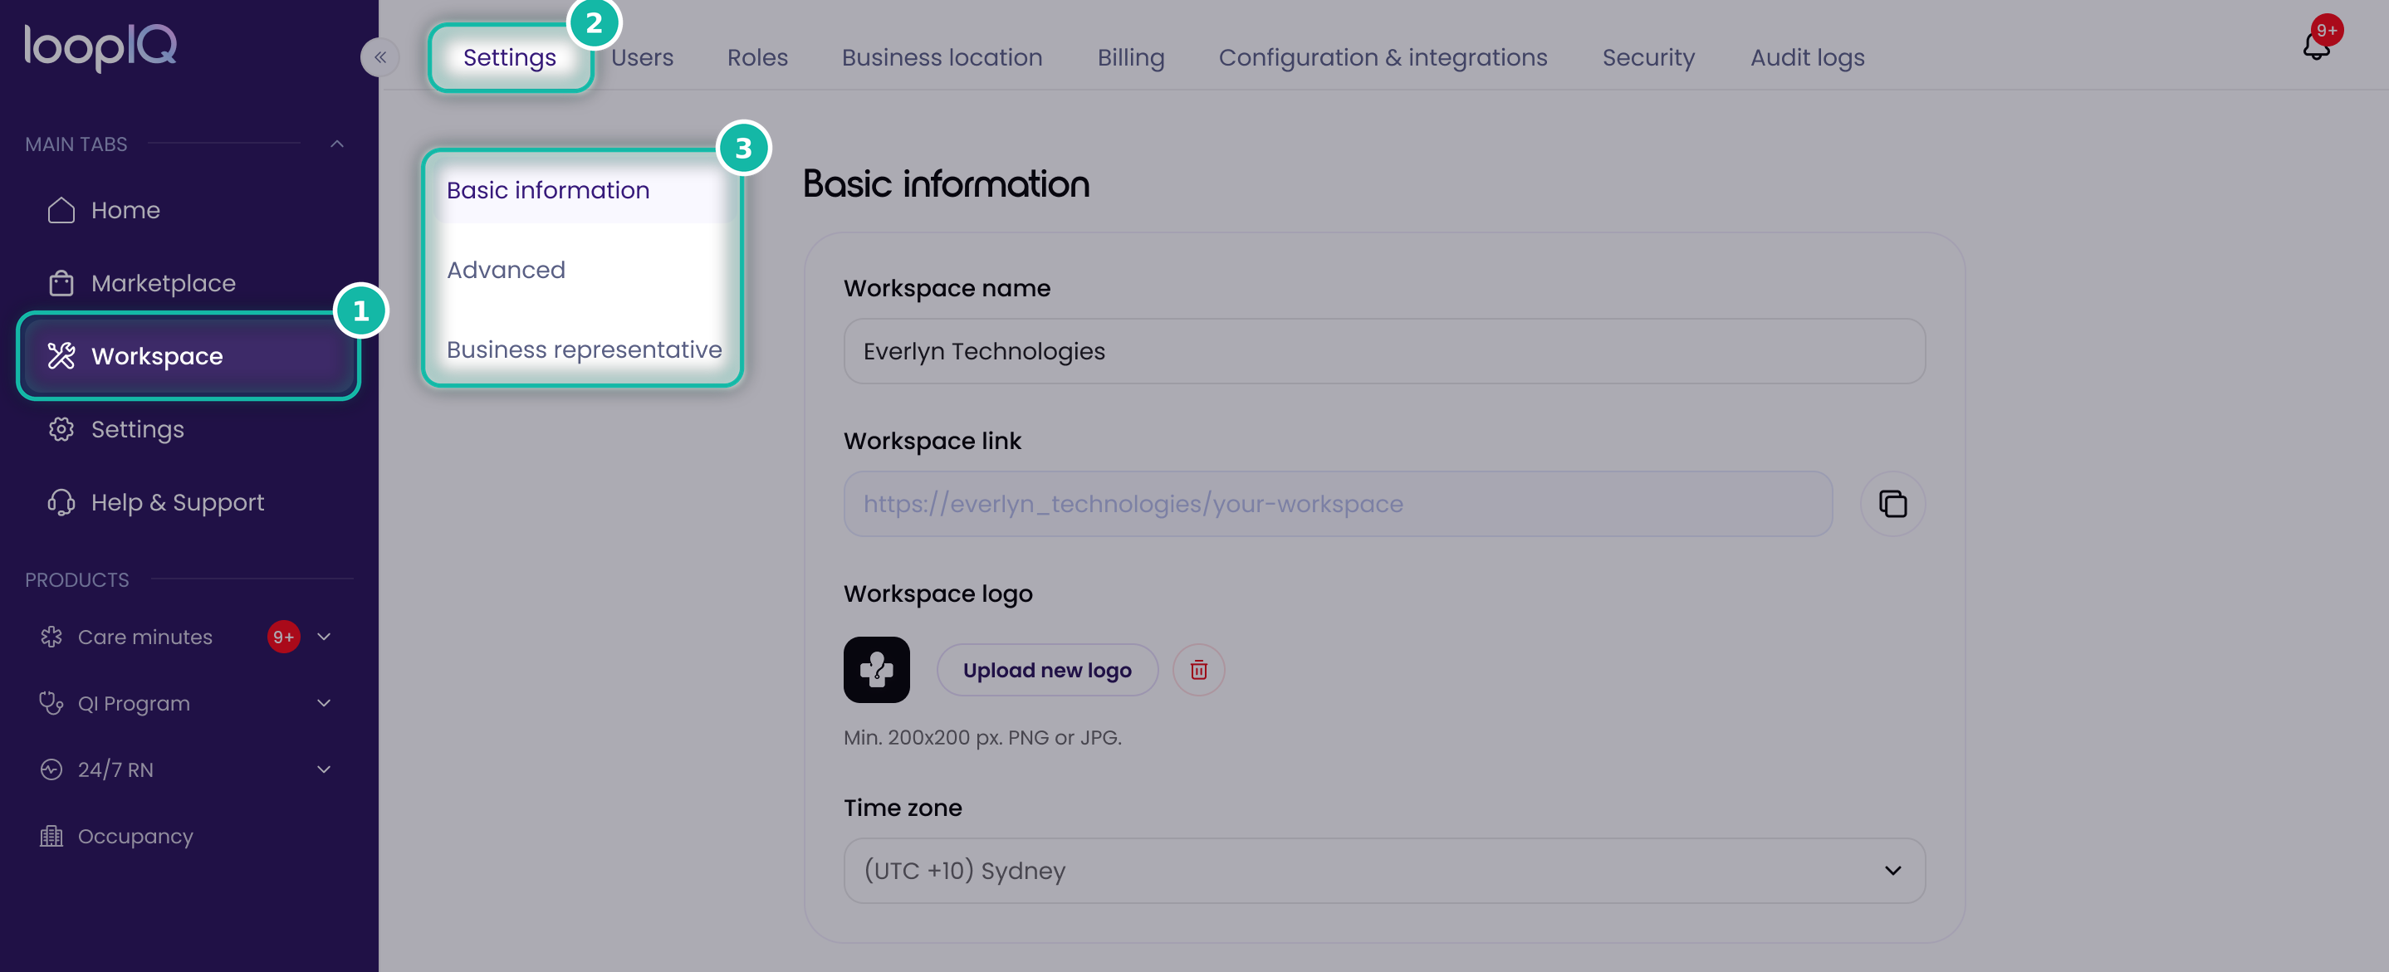Click the Home house icon

coord(61,211)
